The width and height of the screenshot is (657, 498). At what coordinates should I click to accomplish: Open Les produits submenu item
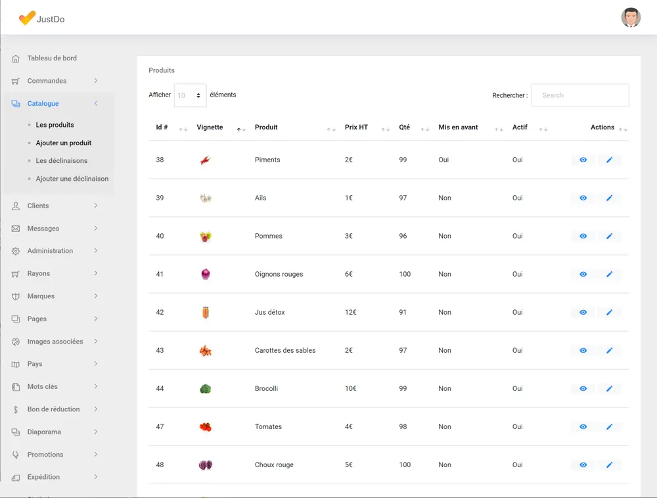point(55,125)
